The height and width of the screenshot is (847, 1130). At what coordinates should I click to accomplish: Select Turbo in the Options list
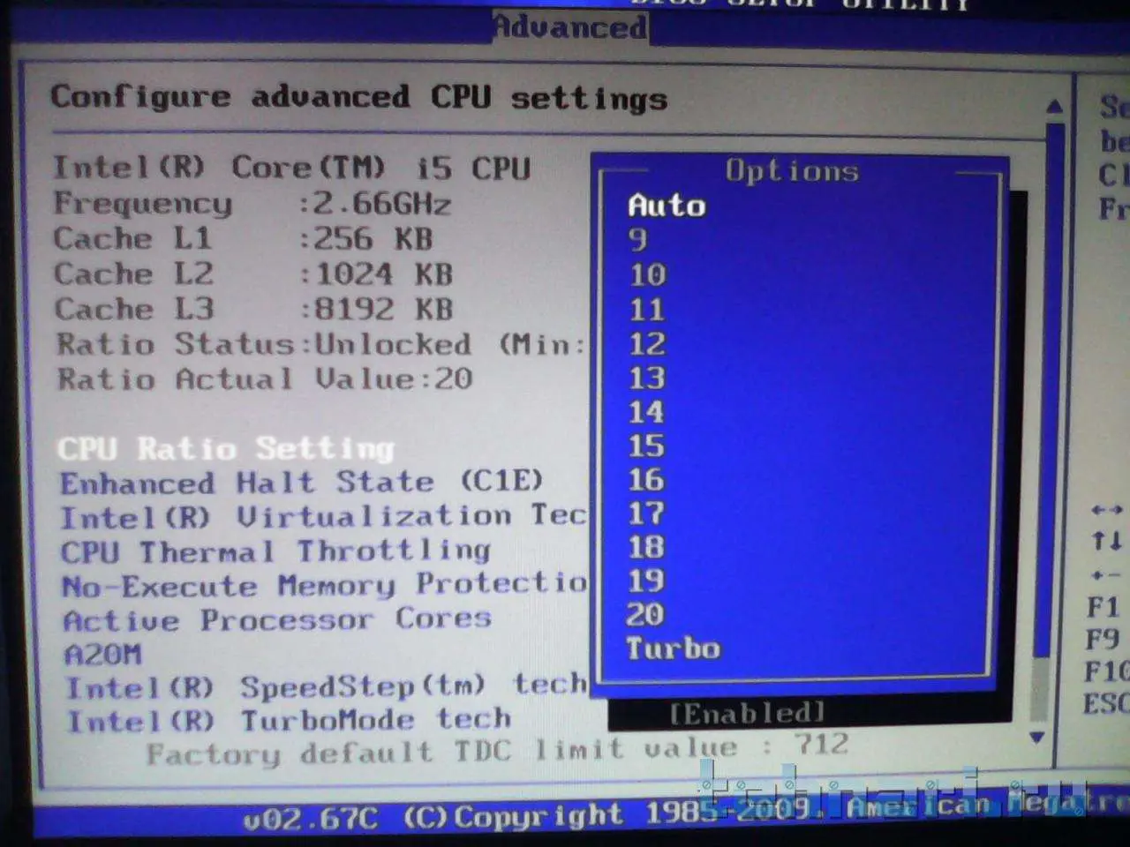pyautogui.click(x=673, y=648)
